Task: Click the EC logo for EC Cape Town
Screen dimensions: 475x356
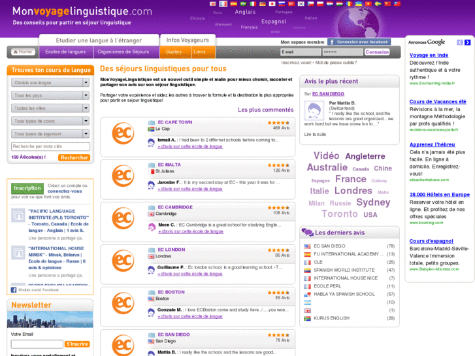Action: pos(123,133)
